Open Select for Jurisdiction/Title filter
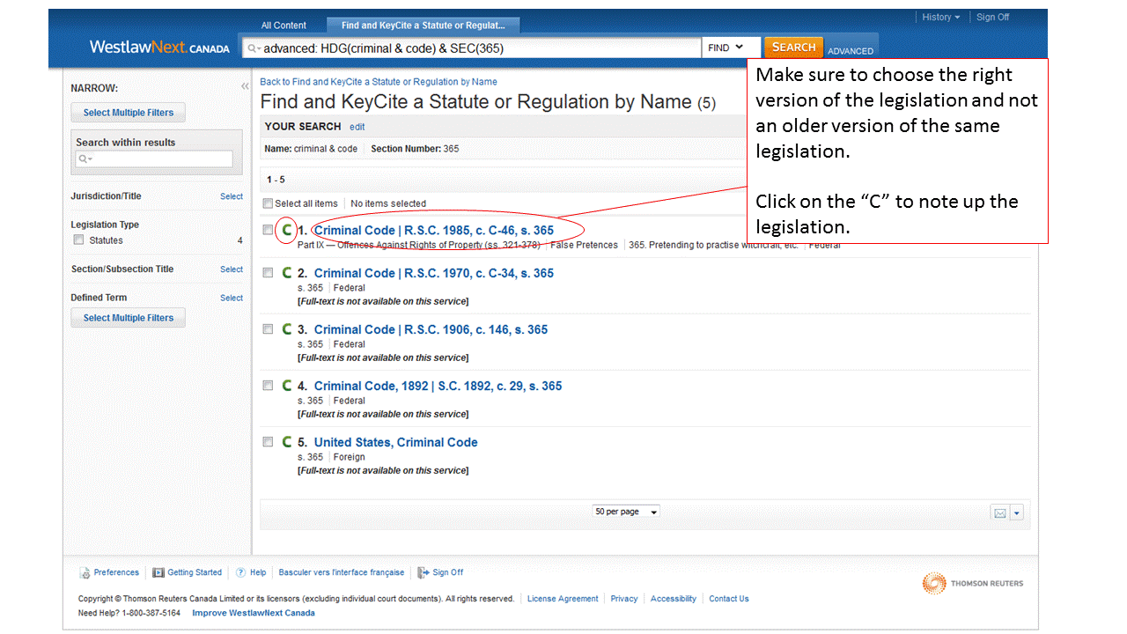The image size is (1127, 634). click(x=232, y=196)
